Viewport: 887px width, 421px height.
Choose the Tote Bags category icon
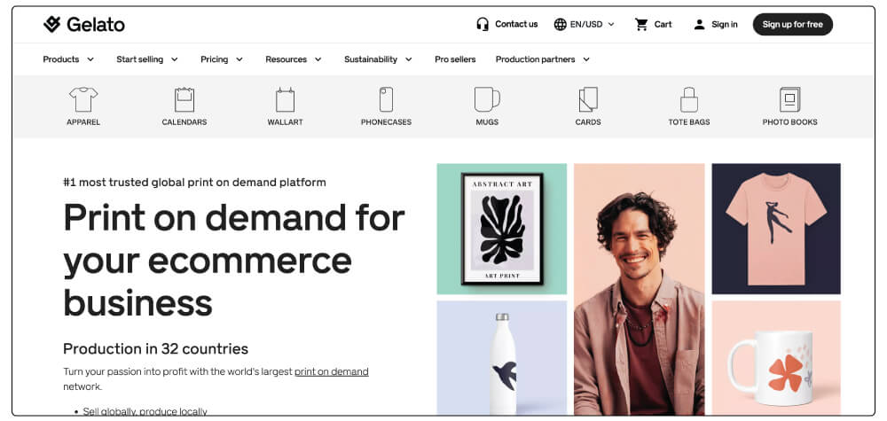pyautogui.click(x=689, y=99)
